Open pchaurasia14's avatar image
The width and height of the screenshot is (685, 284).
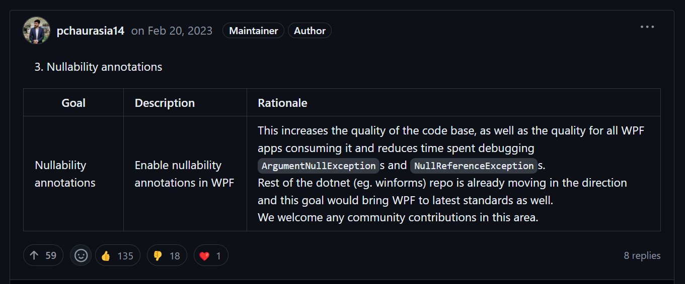pyautogui.click(x=36, y=30)
